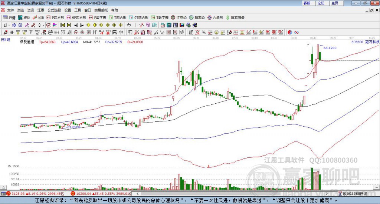Screen dimensions: 380x204
Task: Toggle the pressed 极 indicator icon
Action: coord(49,25)
